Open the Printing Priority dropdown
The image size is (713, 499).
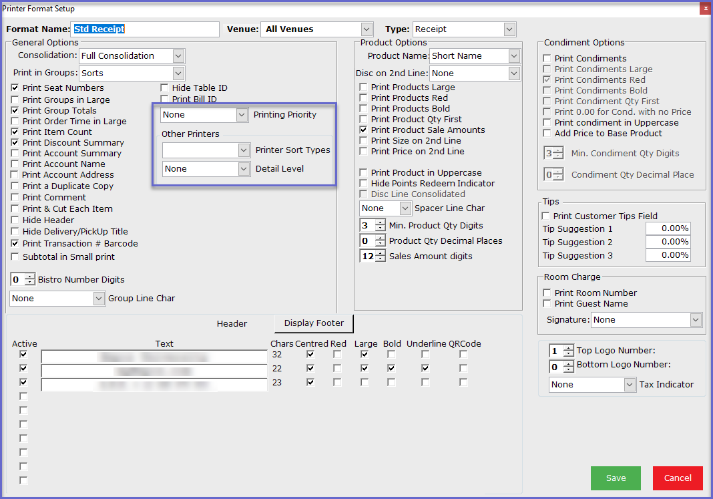(x=204, y=115)
